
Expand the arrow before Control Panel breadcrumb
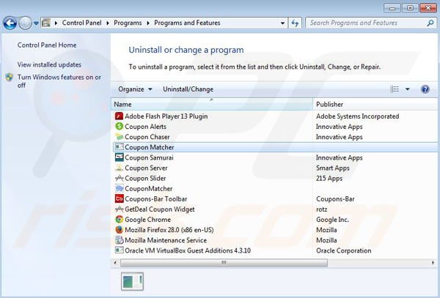click(56, 23)
